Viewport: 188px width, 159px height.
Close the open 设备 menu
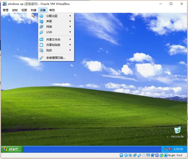[x=43, y=10]
